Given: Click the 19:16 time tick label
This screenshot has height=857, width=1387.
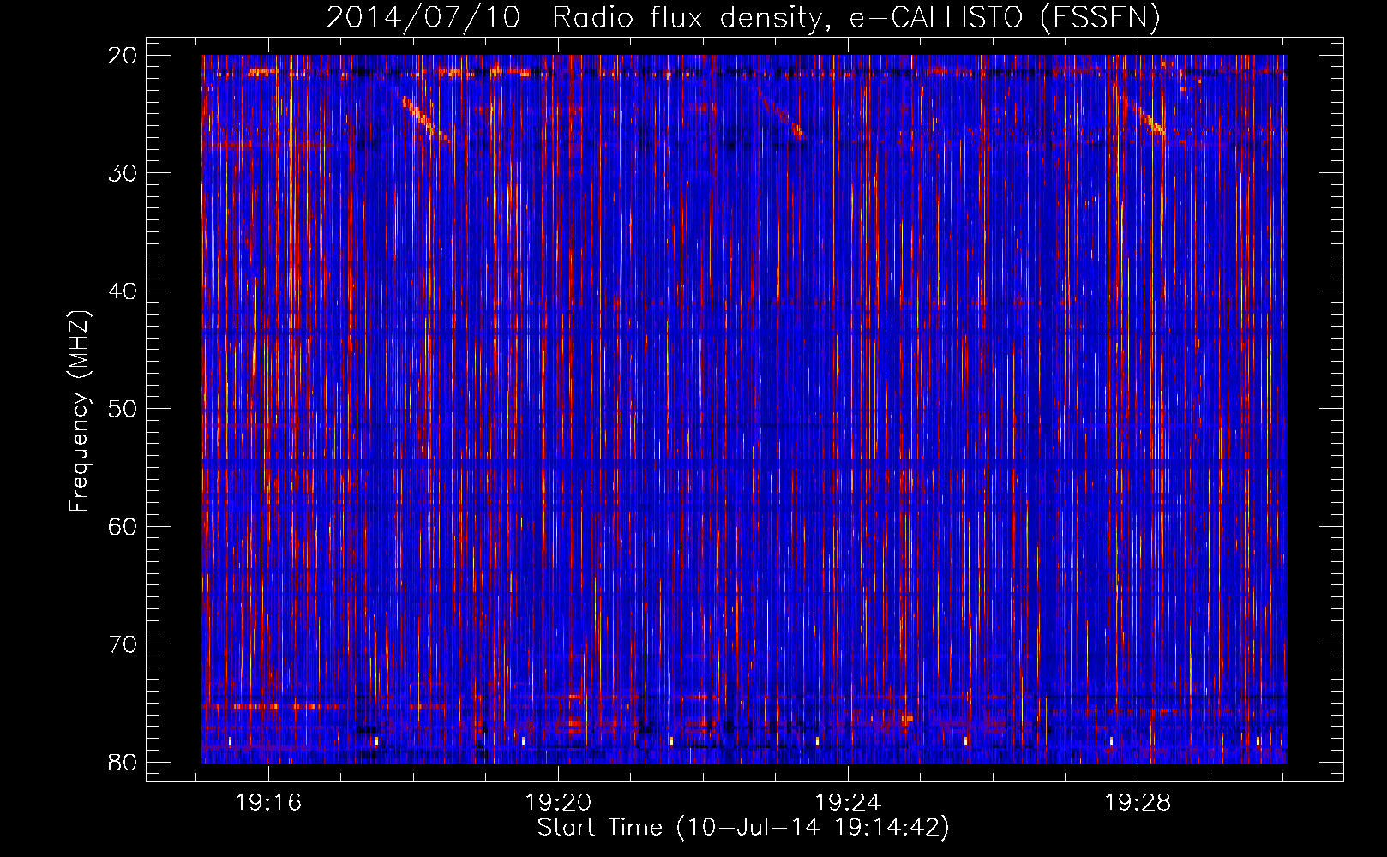Looking at the screenshot, I should [268, 803].
